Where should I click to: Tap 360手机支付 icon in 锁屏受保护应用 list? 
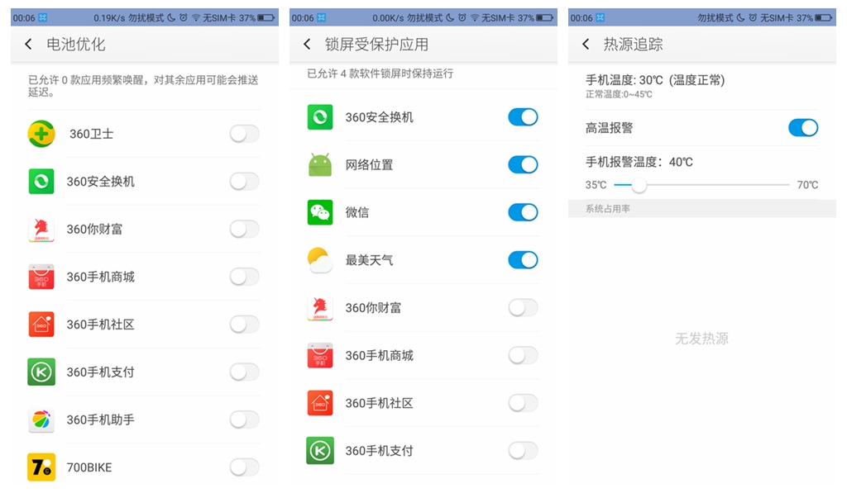click(320, 450)
